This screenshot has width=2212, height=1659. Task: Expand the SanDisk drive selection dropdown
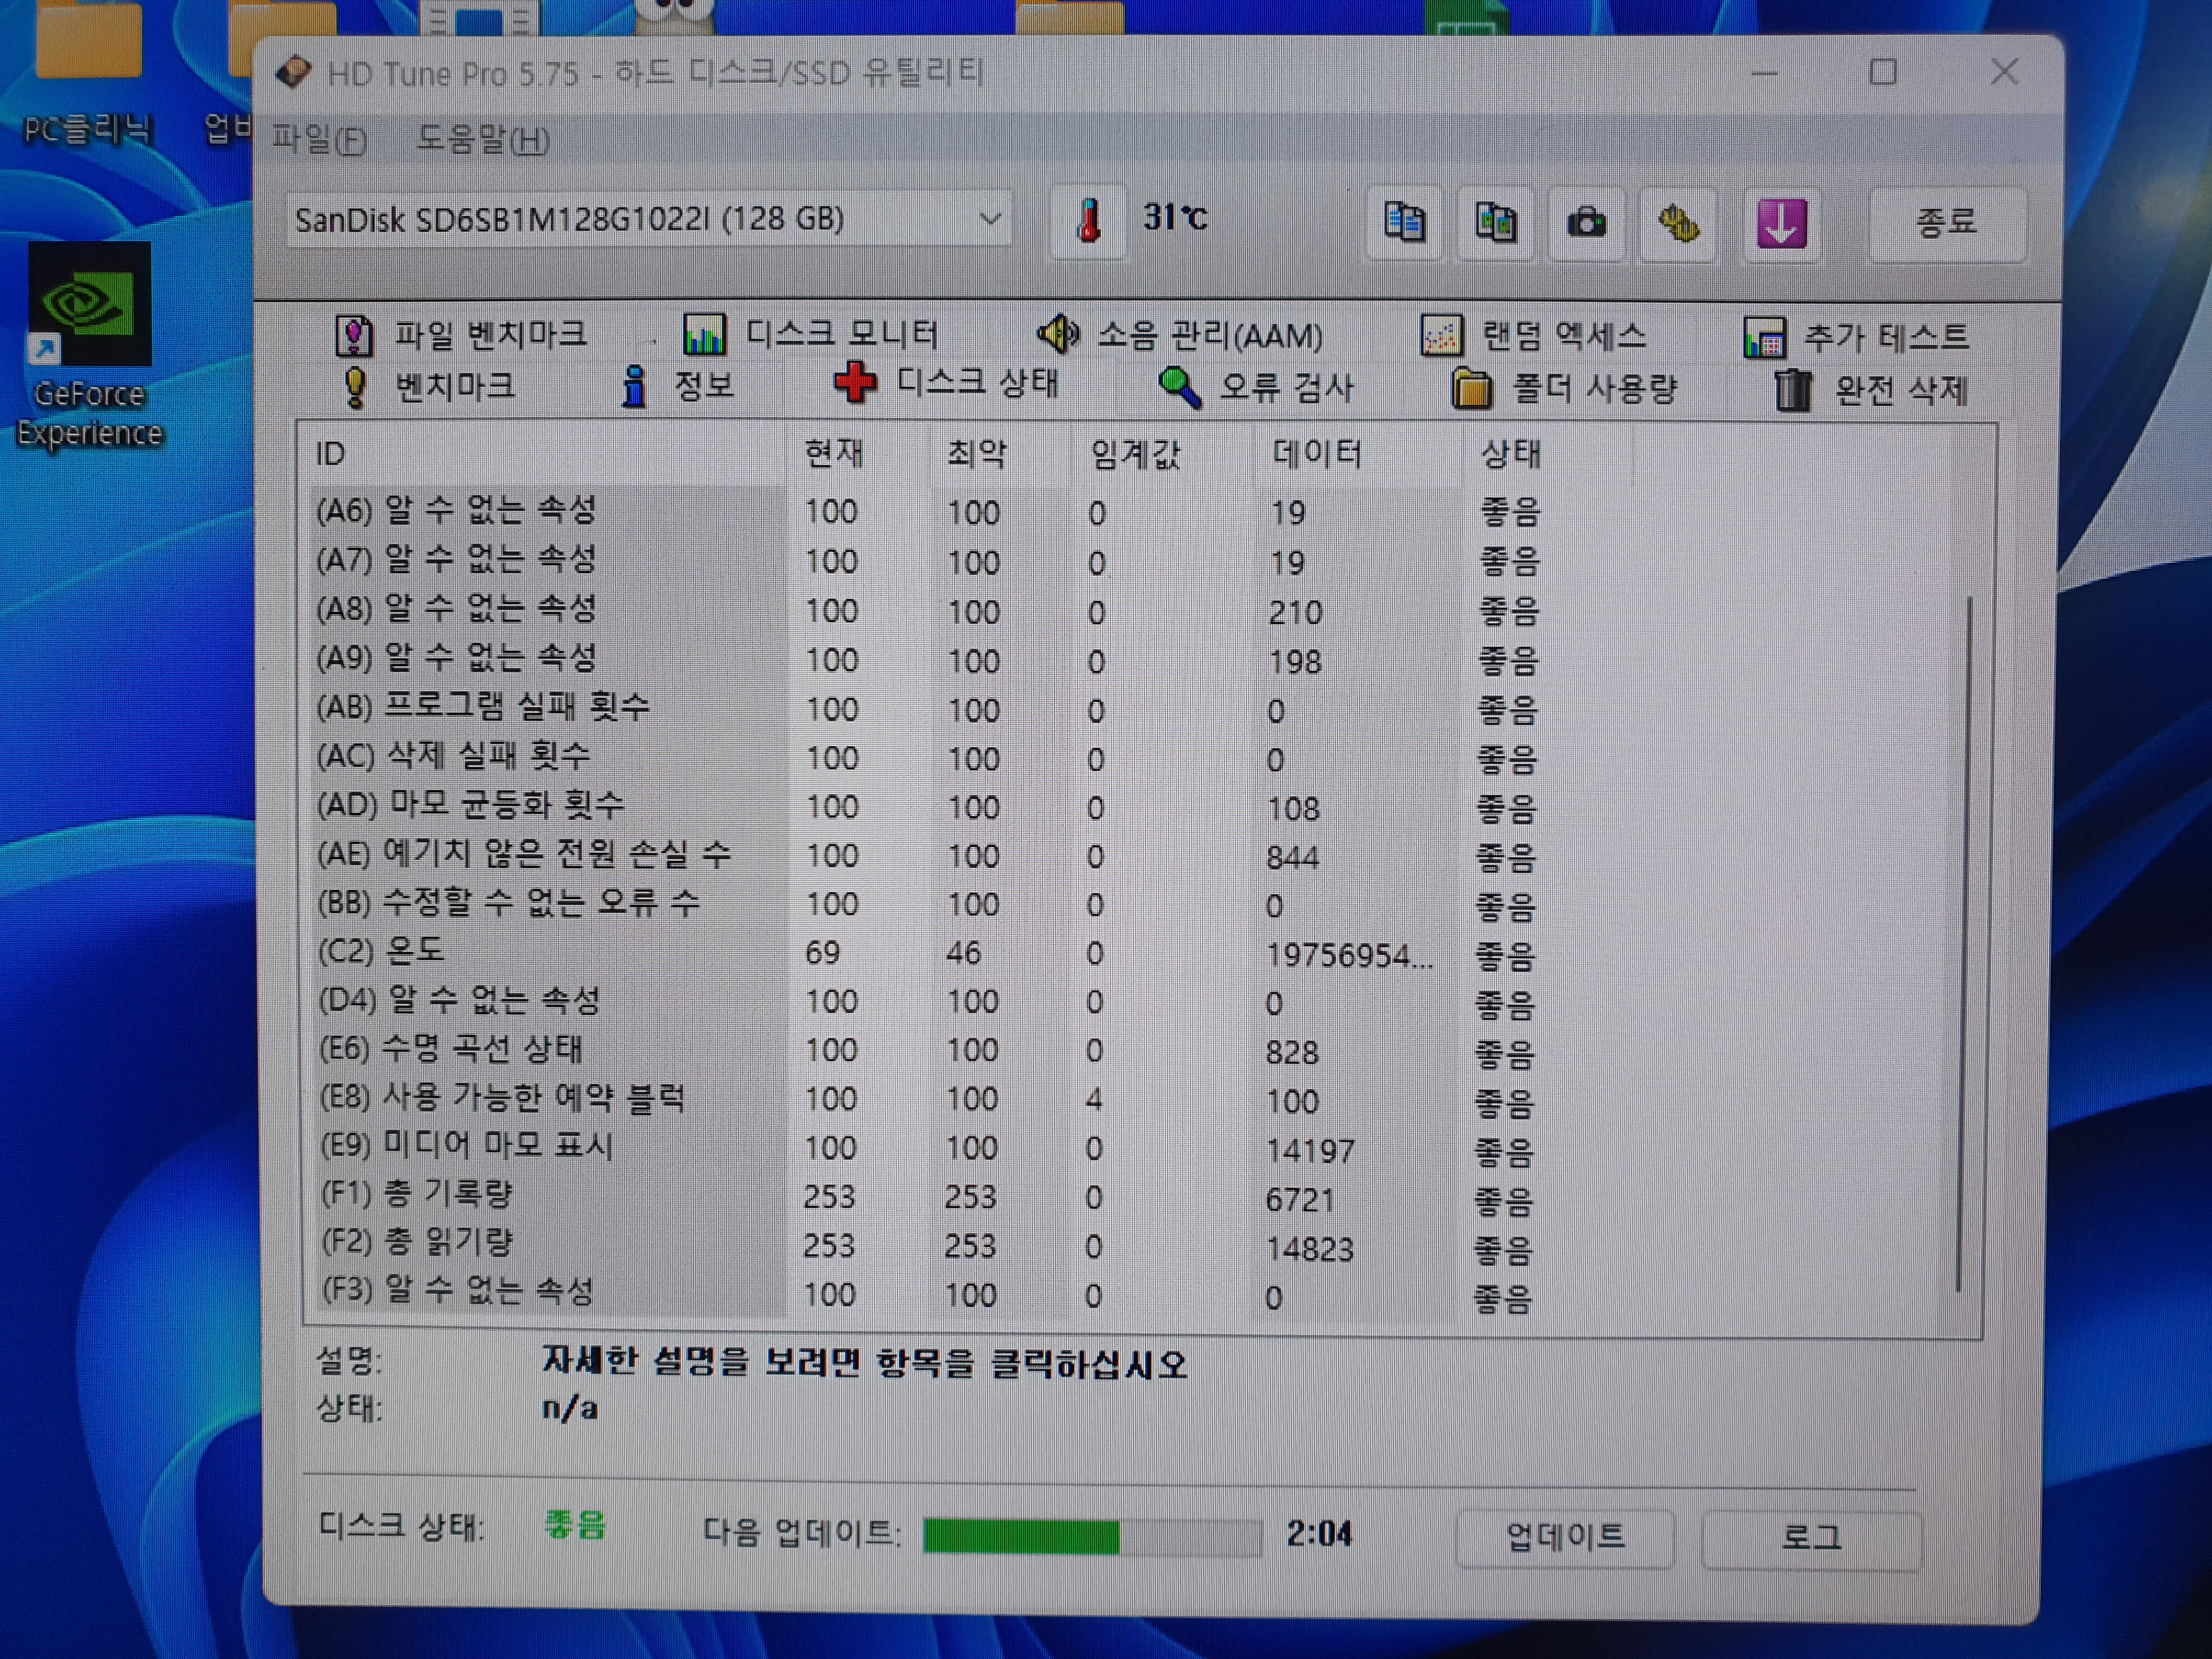990,219
